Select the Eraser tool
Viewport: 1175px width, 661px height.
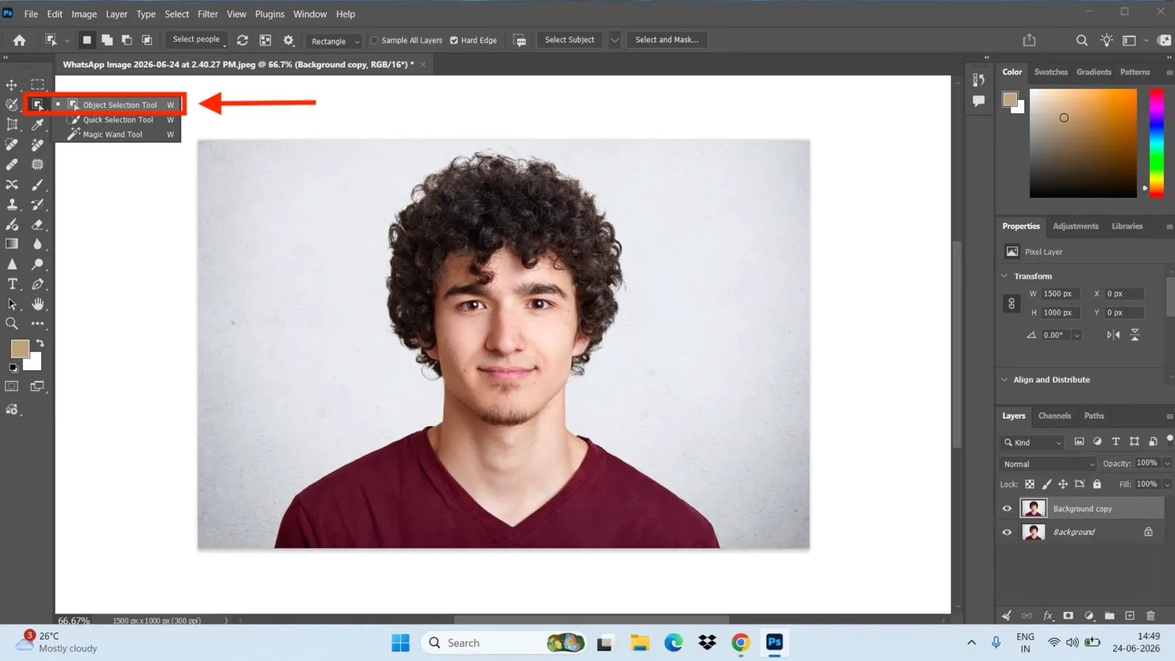tap(37, 224)
